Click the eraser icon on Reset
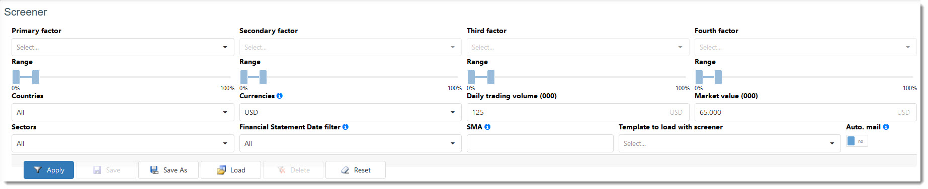 click(345, 170)
